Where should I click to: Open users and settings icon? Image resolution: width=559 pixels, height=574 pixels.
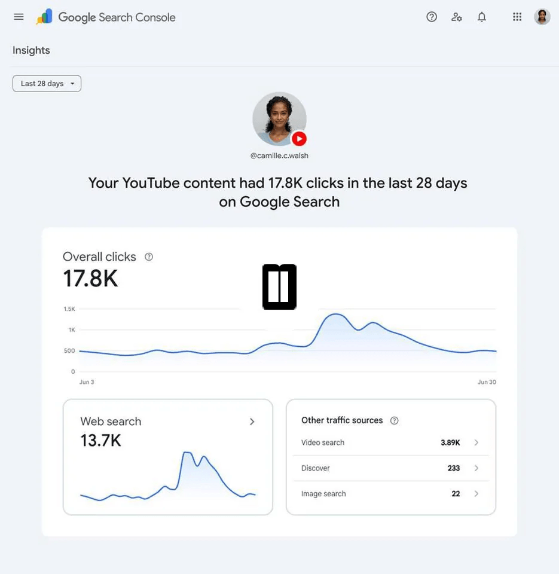(457, 17)
